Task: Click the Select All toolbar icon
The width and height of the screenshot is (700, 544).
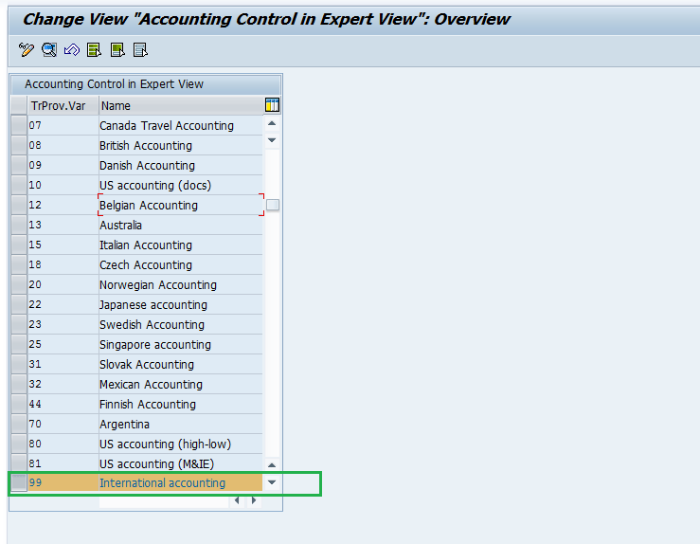Action: [x=94, y=50]
